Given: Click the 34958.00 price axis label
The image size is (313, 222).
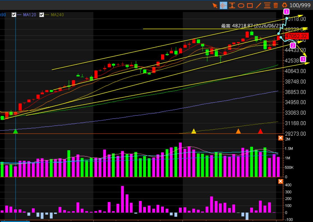Looking at the screenshot, I should point(295,102).
